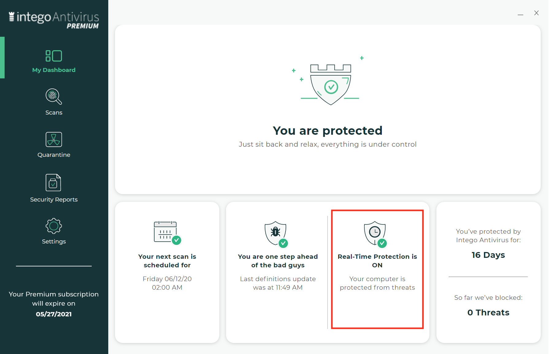Select the Scans menu label
Image resolution: width=549 pixels, height=354 pixels.
coord(54,112)
